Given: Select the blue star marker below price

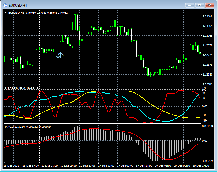Looking at the screenshot, I should point(58,57).
